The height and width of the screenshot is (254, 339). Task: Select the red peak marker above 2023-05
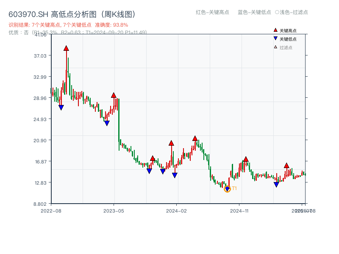pos(113,96)
